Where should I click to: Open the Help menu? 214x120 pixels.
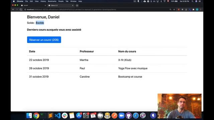tap(80, 1)
